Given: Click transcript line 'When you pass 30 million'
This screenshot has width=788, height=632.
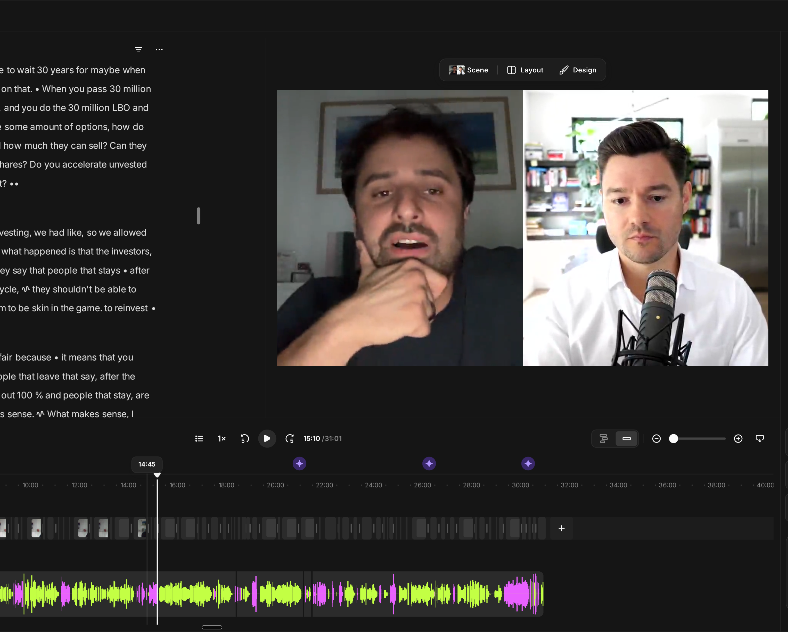Looking at the screenshot, I should [96, 89].
